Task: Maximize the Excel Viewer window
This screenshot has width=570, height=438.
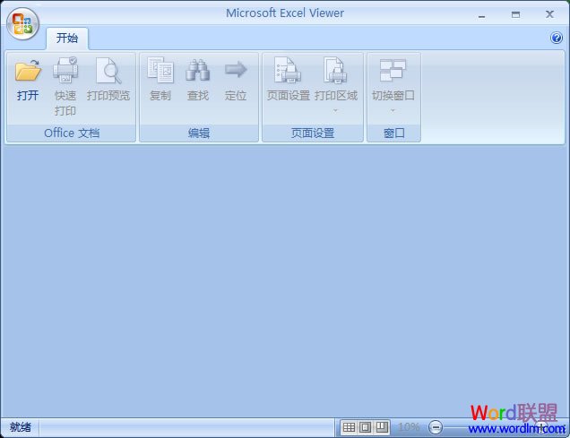Action: click(515, 14)
